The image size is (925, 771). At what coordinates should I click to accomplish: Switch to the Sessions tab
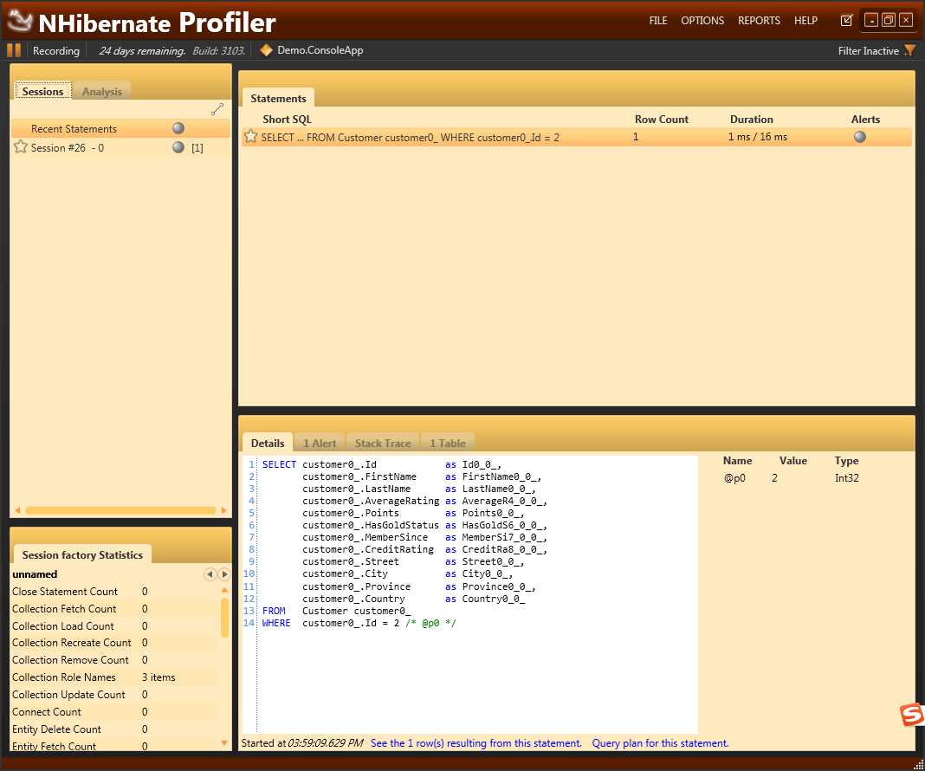click(42, 91)
